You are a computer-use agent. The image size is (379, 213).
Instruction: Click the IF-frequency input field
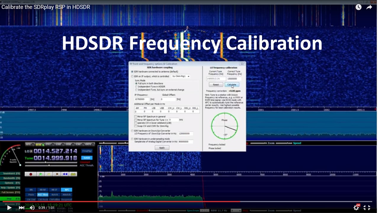[142, 99]
